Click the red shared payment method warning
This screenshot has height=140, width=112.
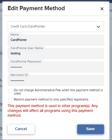click(53, 111)
